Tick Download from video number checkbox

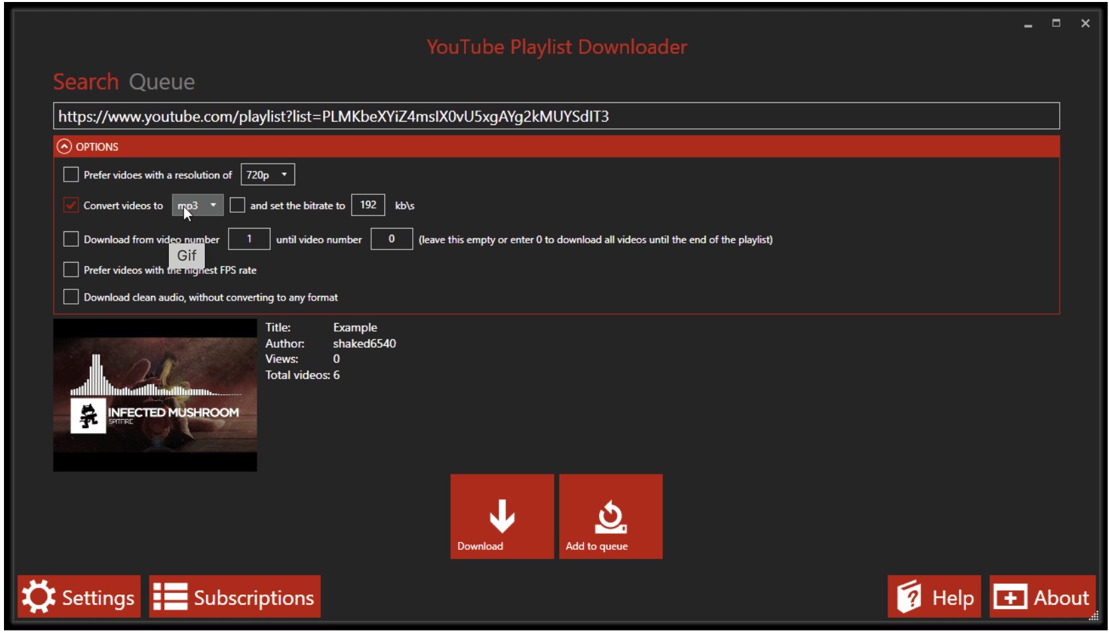pyautogui.click(x=70, y=239)
